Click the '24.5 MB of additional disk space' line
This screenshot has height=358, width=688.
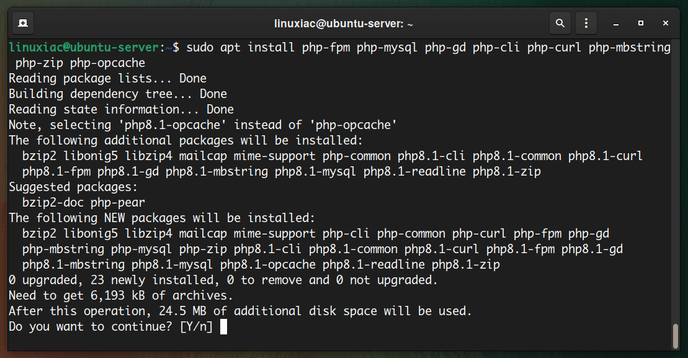240,311
